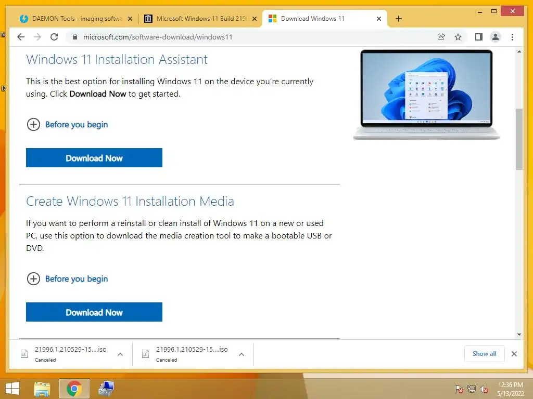Screen dimensions: 533x399
Task: Click the muted volume tray icon
Action: point(484,389)
